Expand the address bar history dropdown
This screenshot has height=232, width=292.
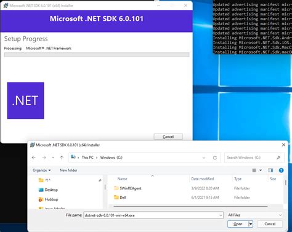204,158
